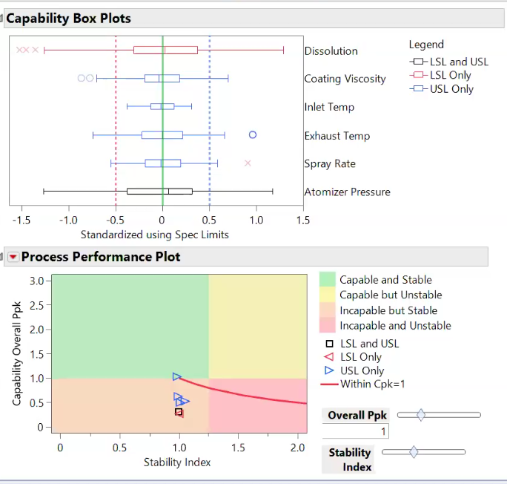Image resolution: width=507 pixels, height=484 pixels.
Task: Select the LSL Only triangle legend marker
Action: pyautogui.click(x=329, y=357)
